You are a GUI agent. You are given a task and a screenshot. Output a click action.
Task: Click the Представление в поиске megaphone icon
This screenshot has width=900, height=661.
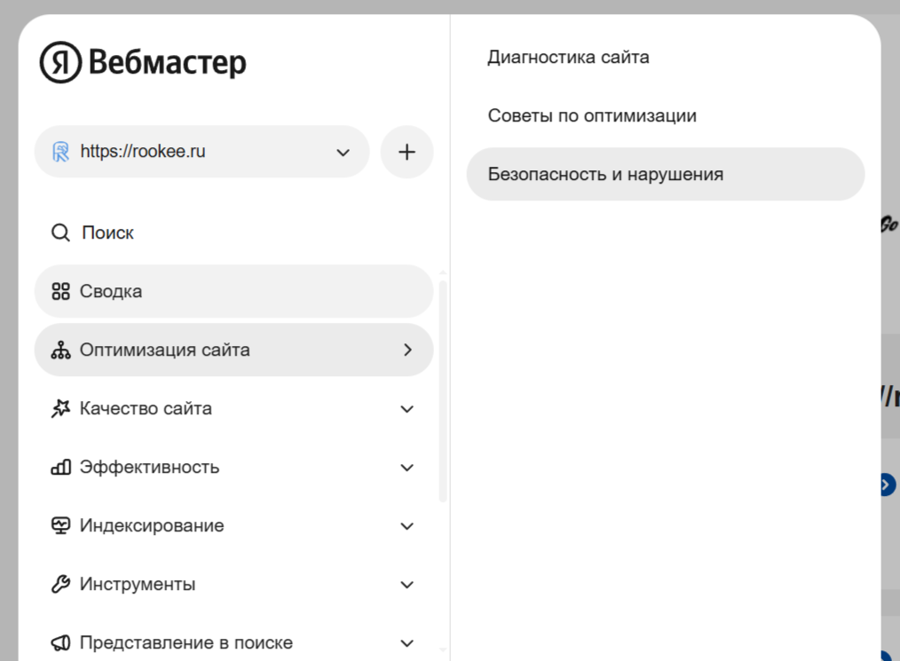60,643
